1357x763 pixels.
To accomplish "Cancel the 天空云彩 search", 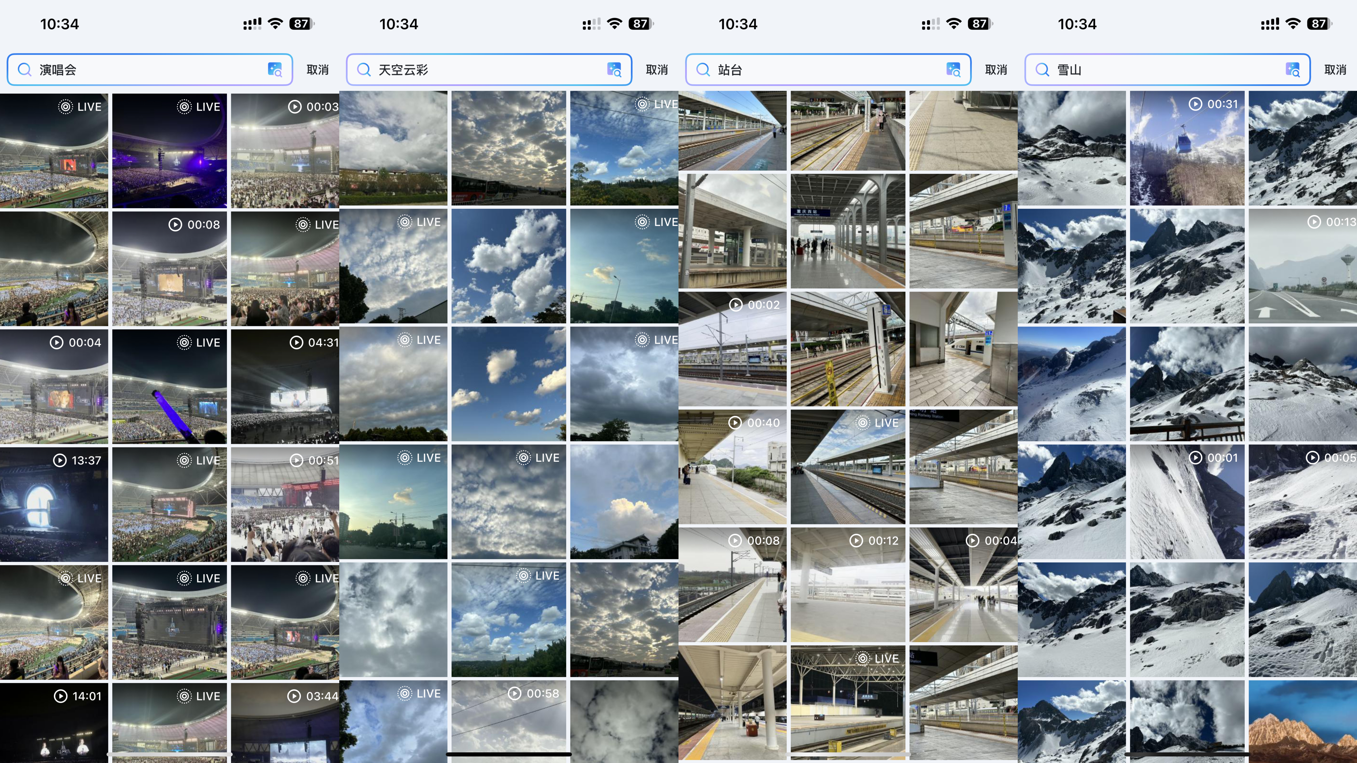I will tap(656, 69).
